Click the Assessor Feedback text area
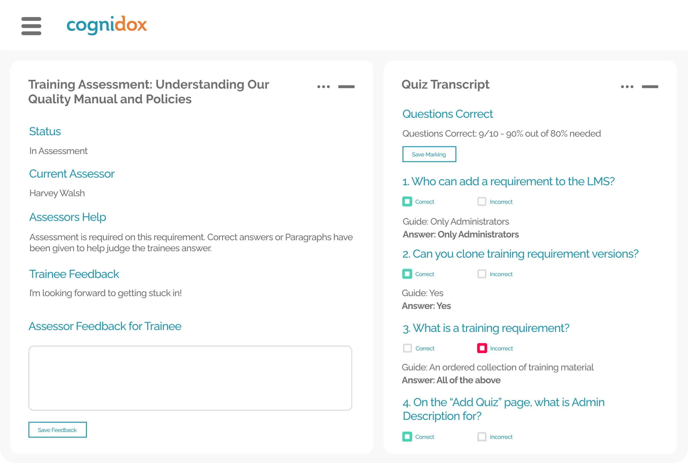 tap(190, 378)
